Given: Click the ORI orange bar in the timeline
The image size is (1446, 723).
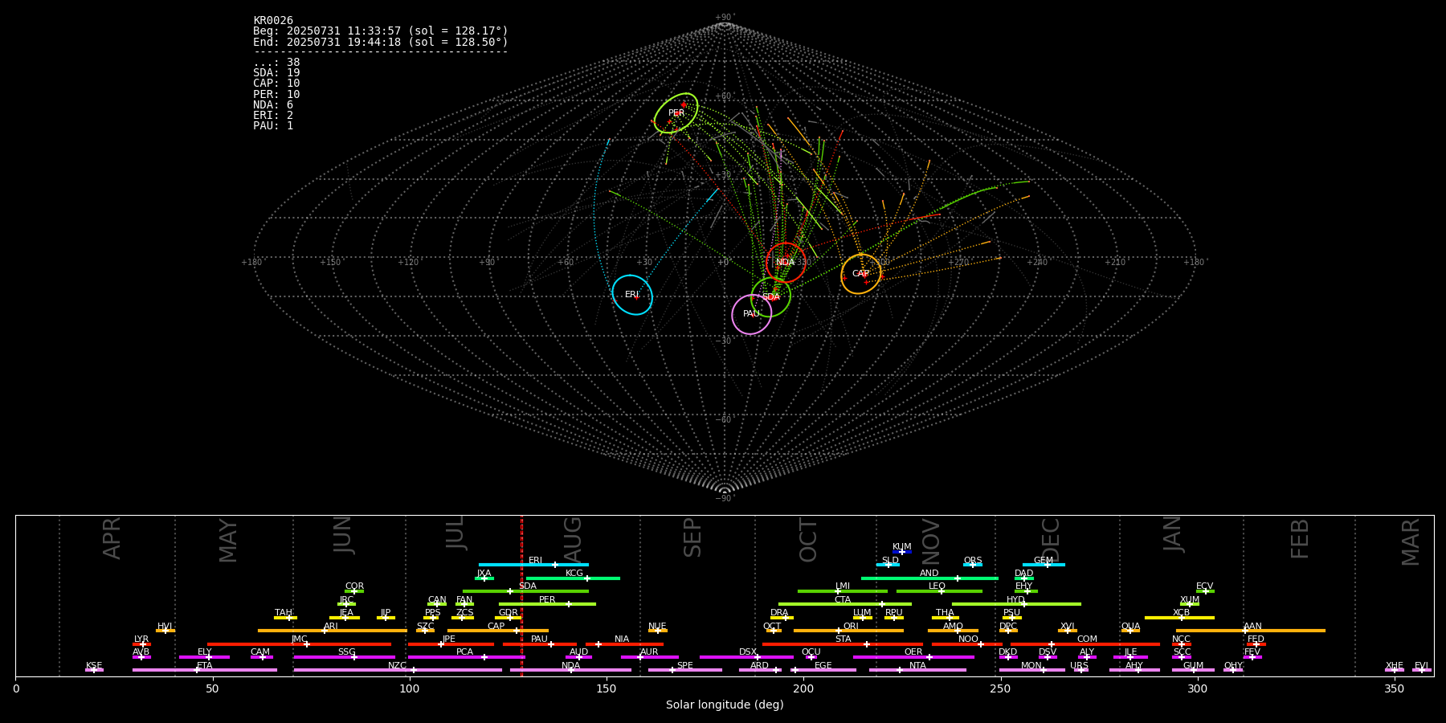Looking at the screenshot, I should point(848,631).
